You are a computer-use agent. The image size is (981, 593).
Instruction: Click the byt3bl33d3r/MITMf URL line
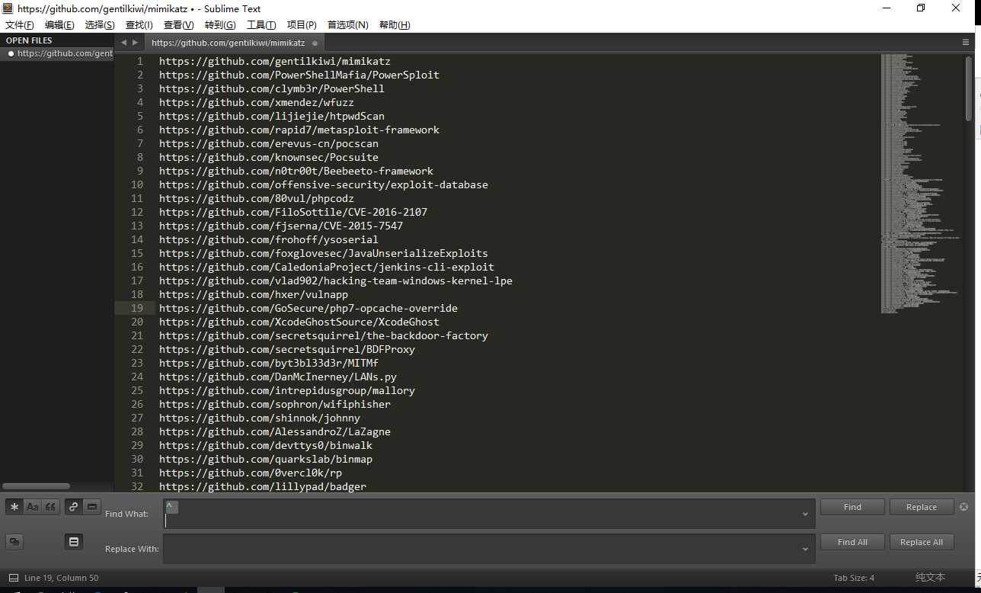coord(269,363)
